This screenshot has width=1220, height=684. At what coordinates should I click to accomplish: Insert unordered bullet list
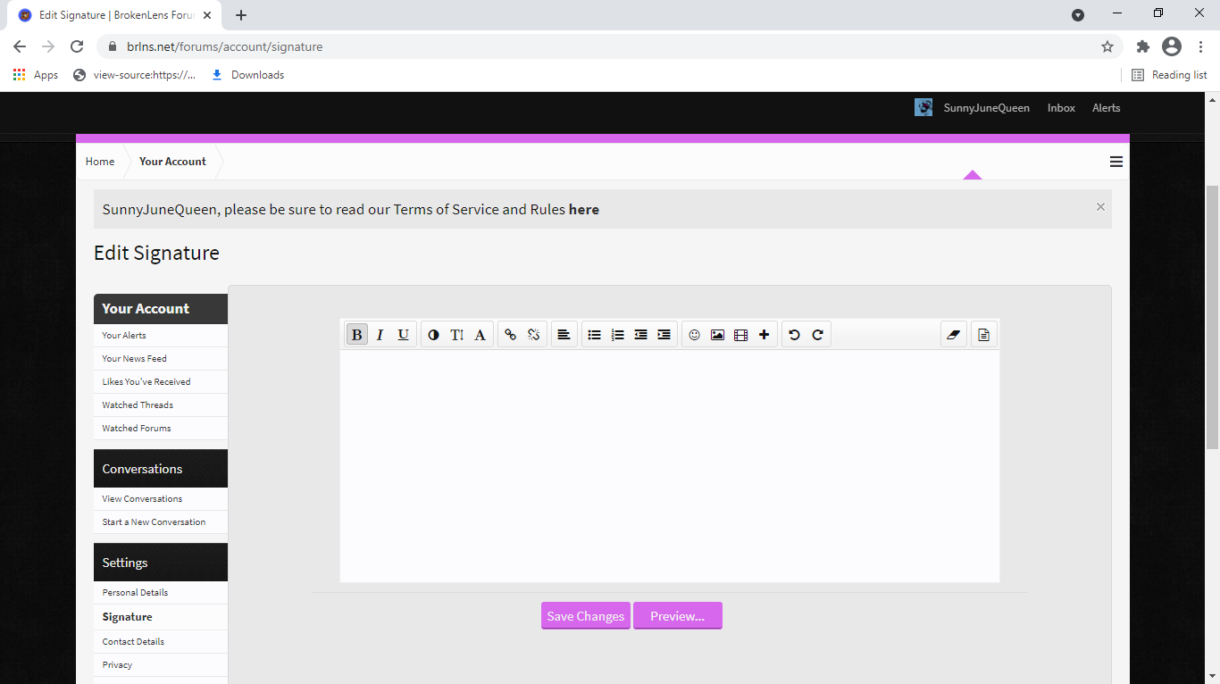(594, 335)
